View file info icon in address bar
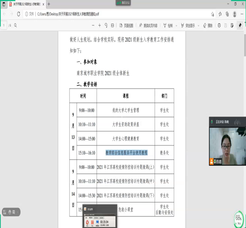 tap(26, 14)
